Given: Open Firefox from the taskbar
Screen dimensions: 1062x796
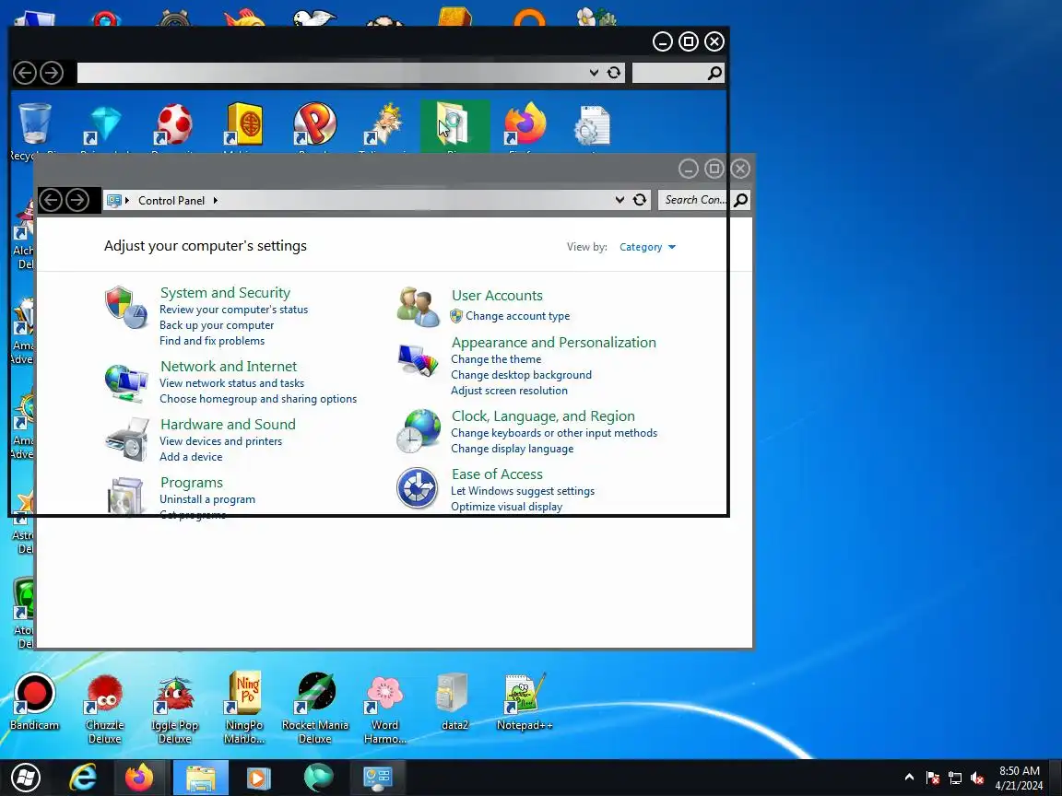Looking at the screenshot, I should [x=139, y=778].
